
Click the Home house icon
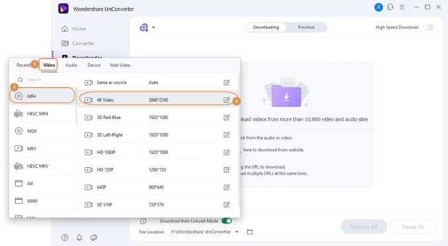[65, 28]
